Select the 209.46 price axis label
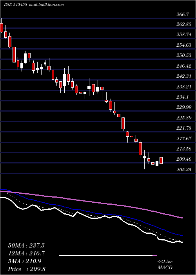The width and height of the screenshot is (196, 275). [x=184, y=159]
